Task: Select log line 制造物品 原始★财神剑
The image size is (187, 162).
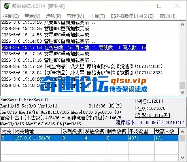Action: click(x=82, y=66)
